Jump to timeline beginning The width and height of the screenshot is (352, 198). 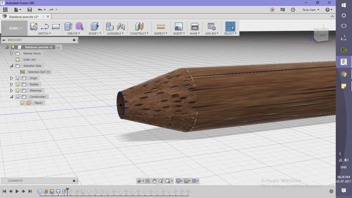tap(4, 191)
